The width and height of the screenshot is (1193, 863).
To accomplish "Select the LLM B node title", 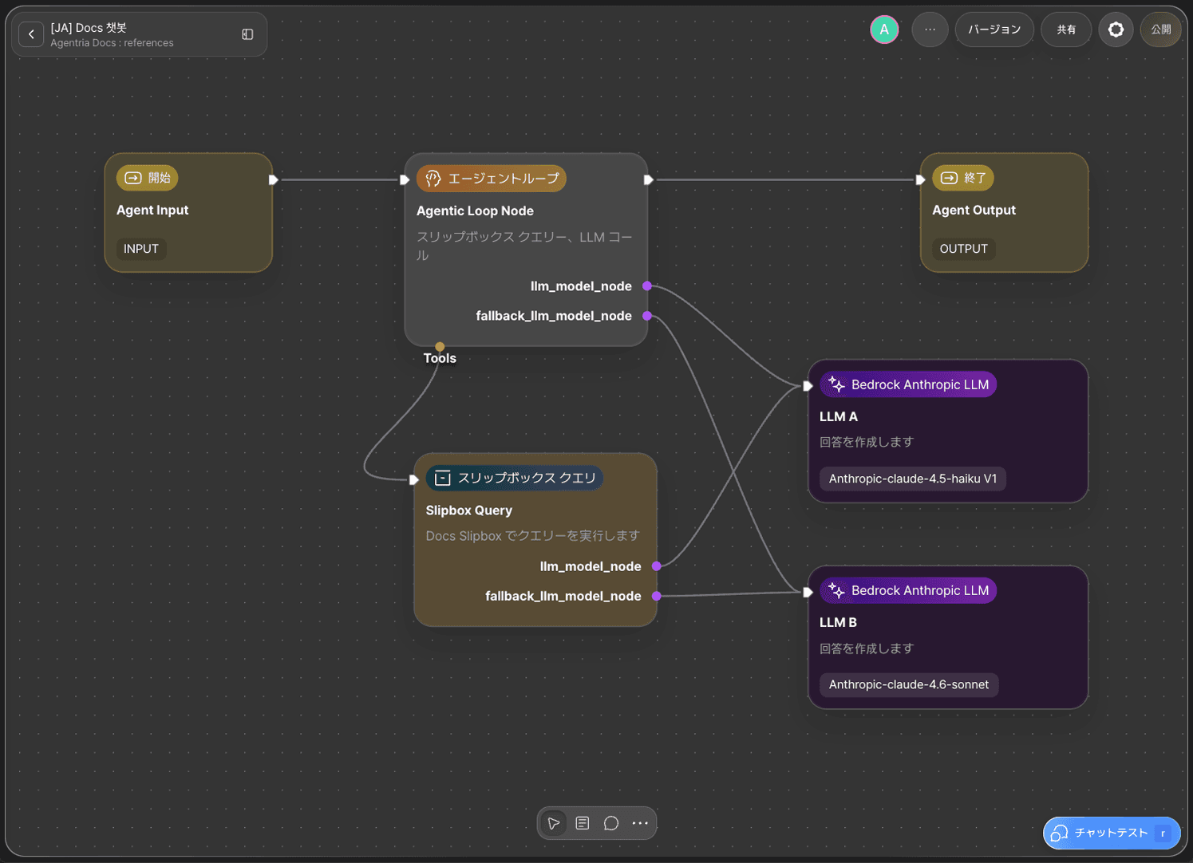I will click(x=838, y=622).
